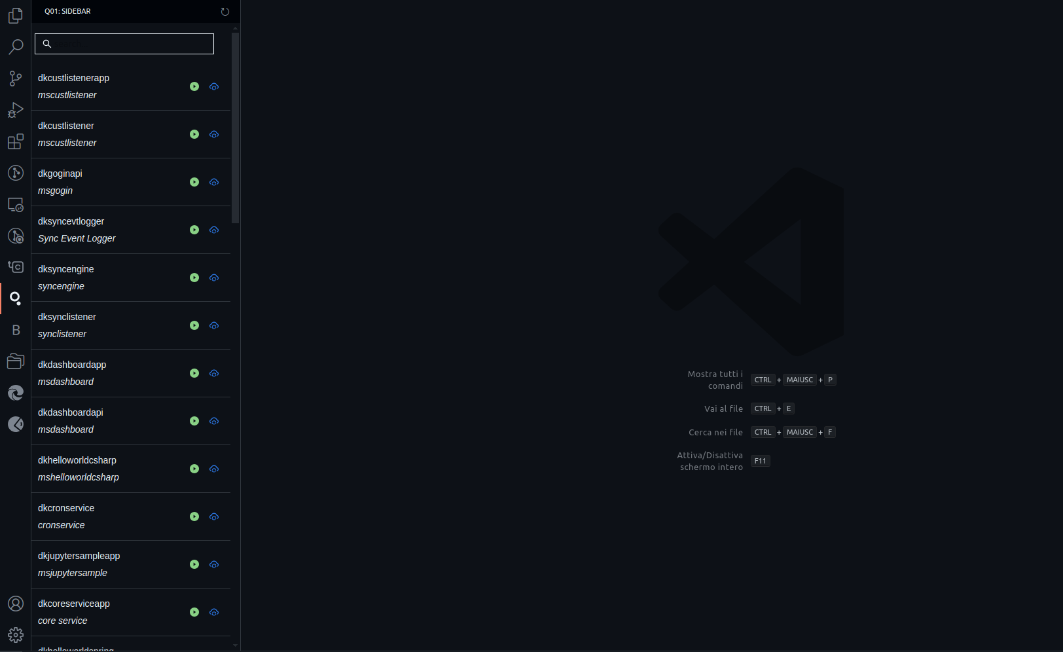Click cloud icon for dkdashboardapp
Screen dimensions: 1063x652
[x=214, y=373]
